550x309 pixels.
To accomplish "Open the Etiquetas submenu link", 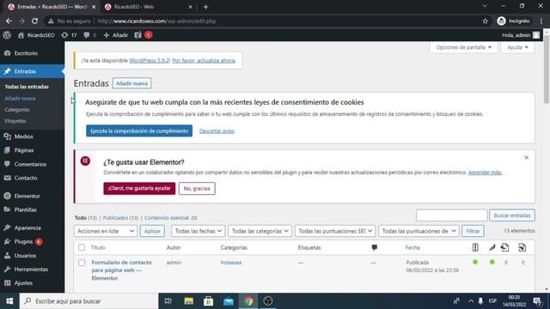I will tap(15, 121).
